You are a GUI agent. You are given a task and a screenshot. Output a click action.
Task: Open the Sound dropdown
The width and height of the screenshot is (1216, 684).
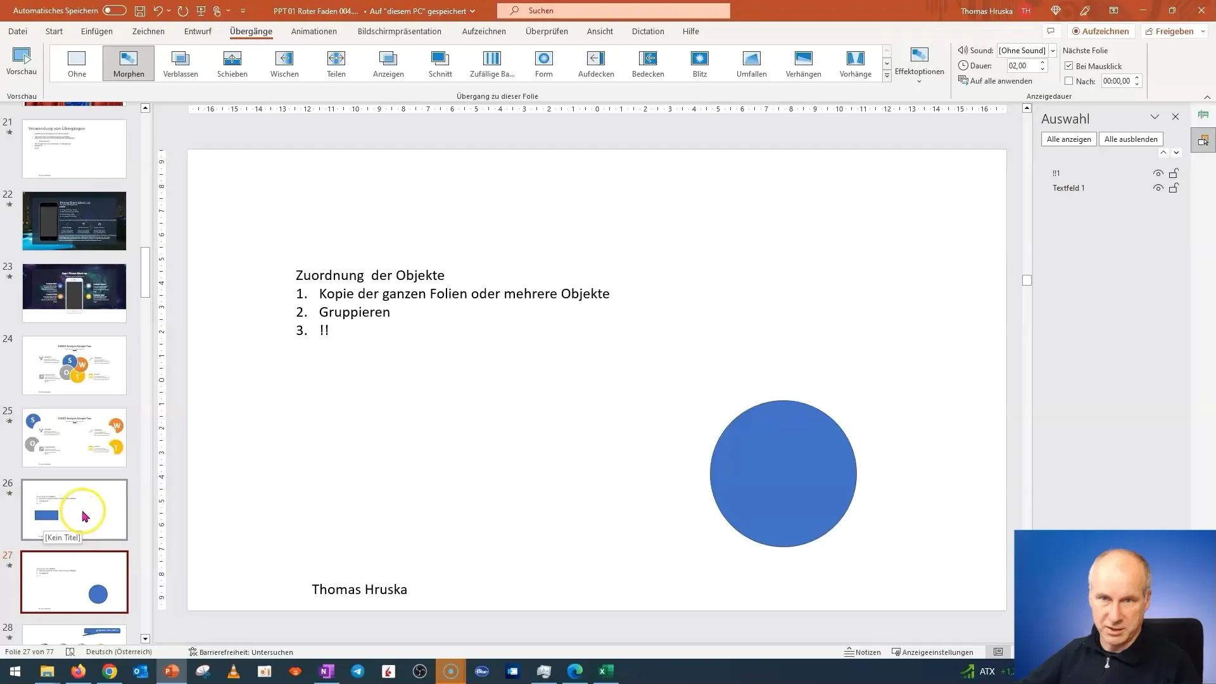(1053, 51)
